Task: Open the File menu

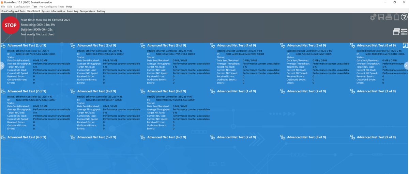Action: [x=3, y=6]
